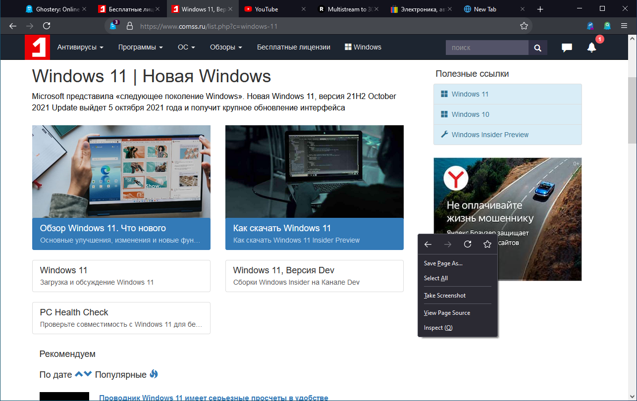637x401 pixels.
Task: Click the tablet photo thumbnail for Обзор Windows 11
Action: (x=121, y=171)
